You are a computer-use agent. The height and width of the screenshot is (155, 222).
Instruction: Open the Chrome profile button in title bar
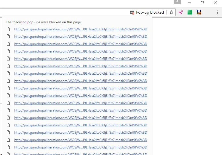[x=177, y=2]
